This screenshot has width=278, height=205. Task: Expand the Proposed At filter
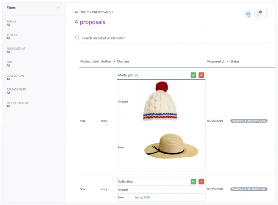pyautogui.click(x=16, y=50)
